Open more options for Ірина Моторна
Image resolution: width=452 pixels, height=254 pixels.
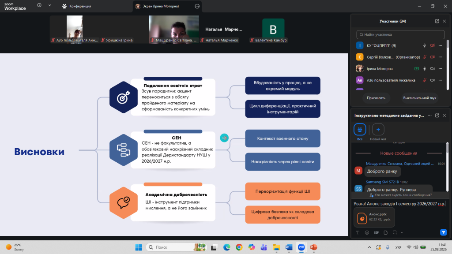441,68
